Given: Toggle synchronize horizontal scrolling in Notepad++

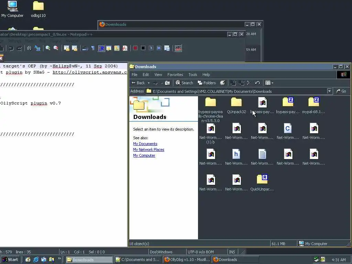Looking at the screenshot, I should point(75,48).
